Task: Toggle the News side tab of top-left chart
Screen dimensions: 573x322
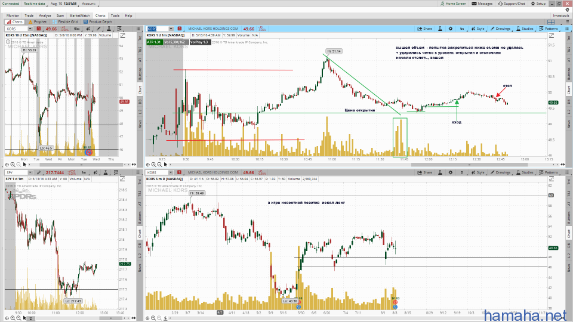Action: (x=140, y=125)
